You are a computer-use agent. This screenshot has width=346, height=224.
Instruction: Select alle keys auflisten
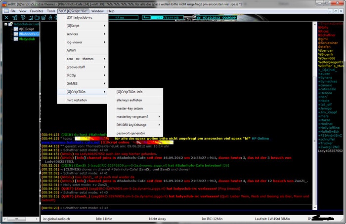[135, 100]
